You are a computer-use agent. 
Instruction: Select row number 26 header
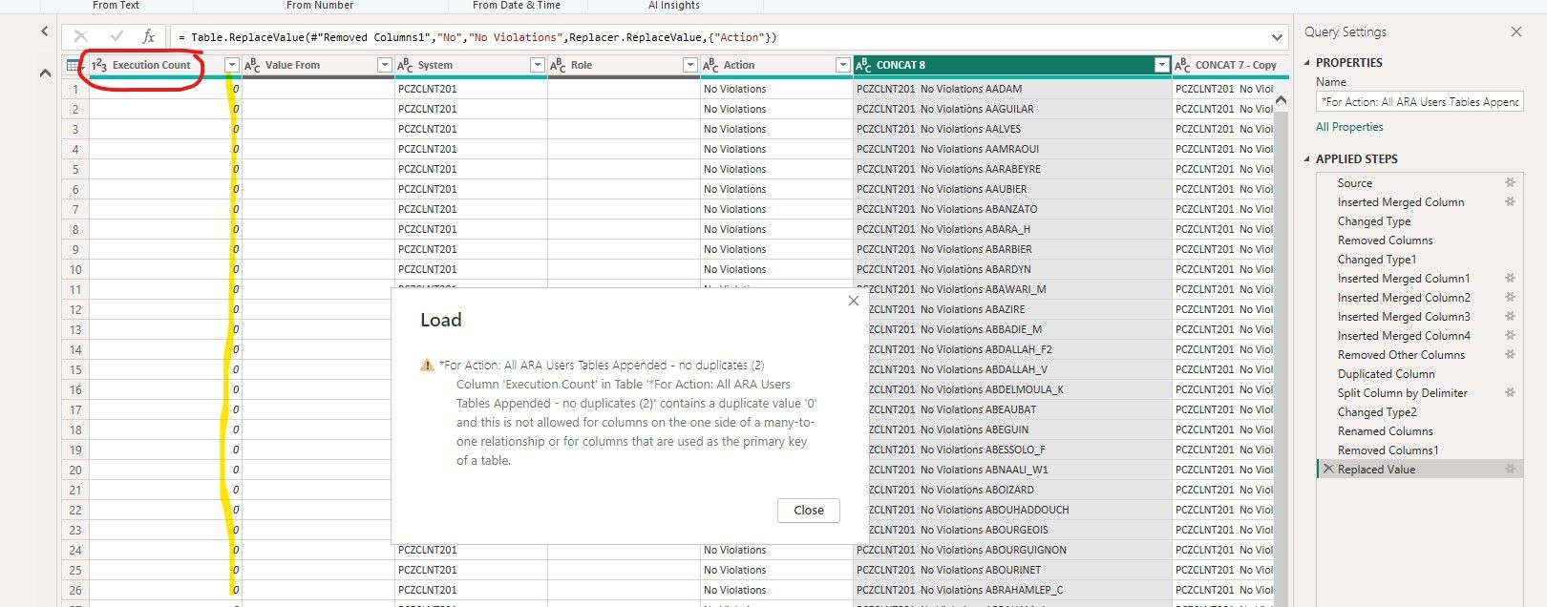click(x=75, y=590)
